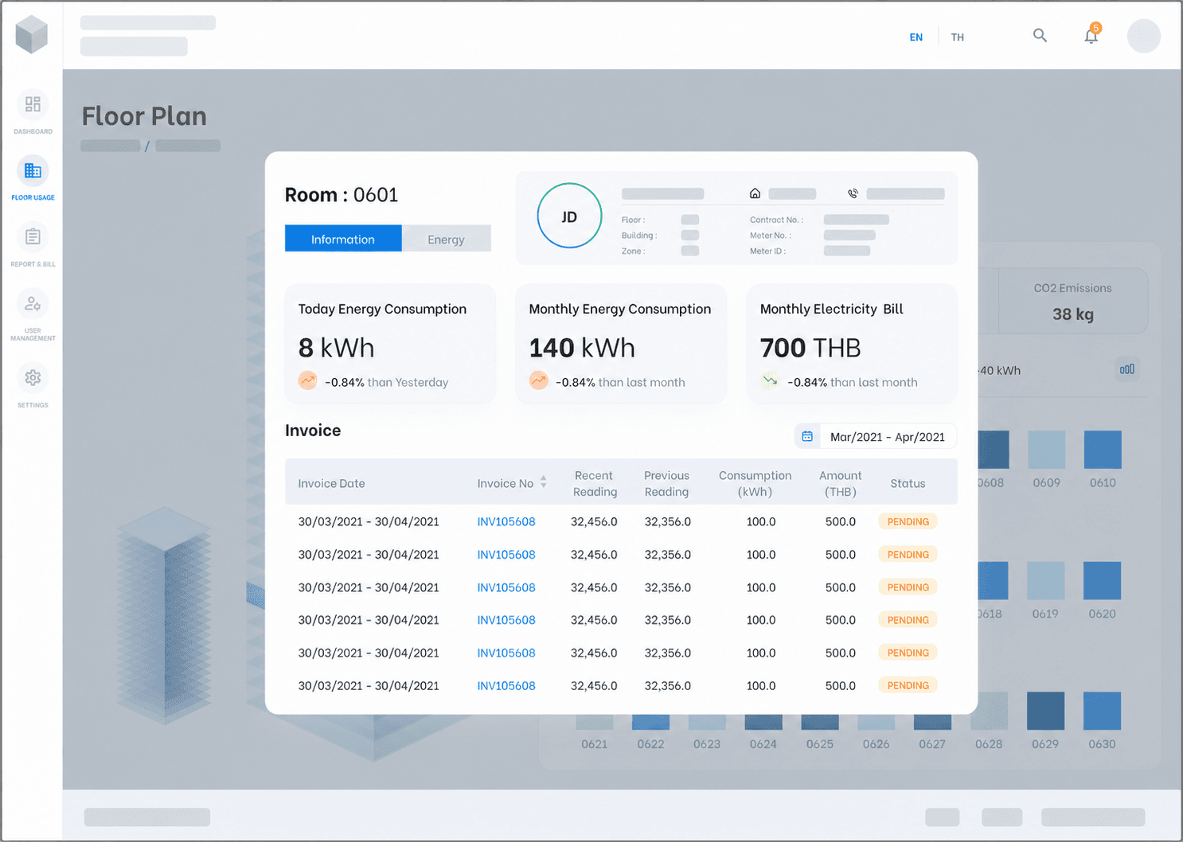
Task: Open the Settings gear icon
Action: (x=33, y=378)
